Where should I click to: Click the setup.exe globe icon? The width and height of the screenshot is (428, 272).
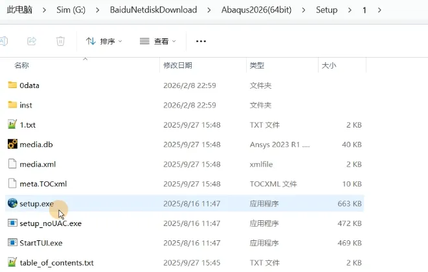click(x=12, y=203)
